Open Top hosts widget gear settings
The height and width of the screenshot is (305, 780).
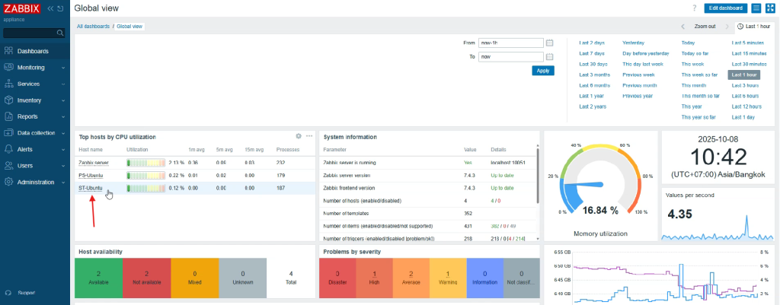click(x=299, y=136)
